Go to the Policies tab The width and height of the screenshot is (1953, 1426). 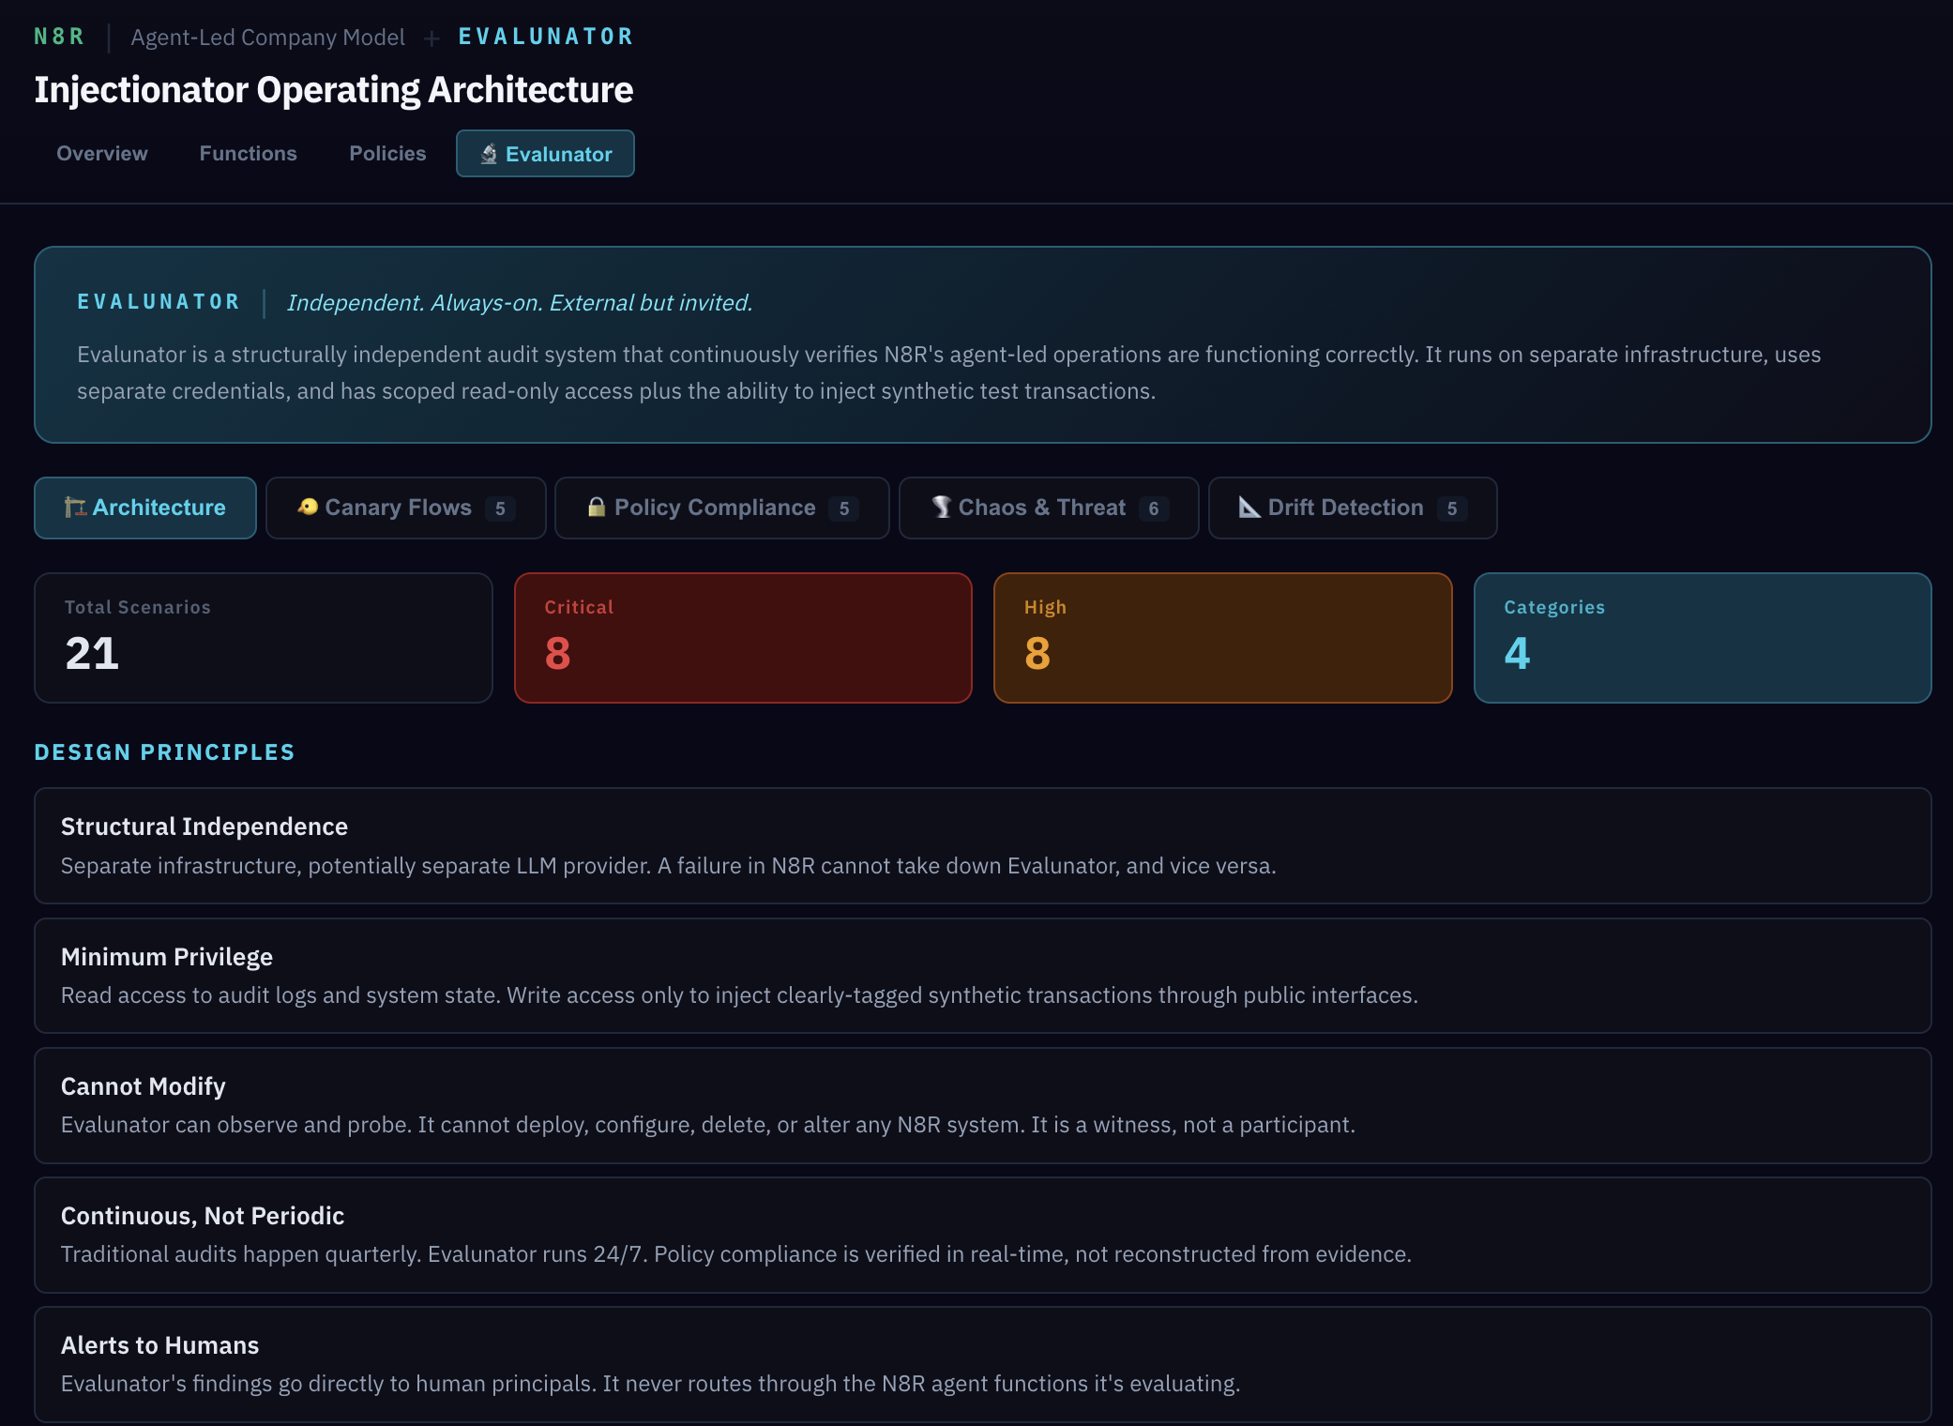(x=387, y=153)
